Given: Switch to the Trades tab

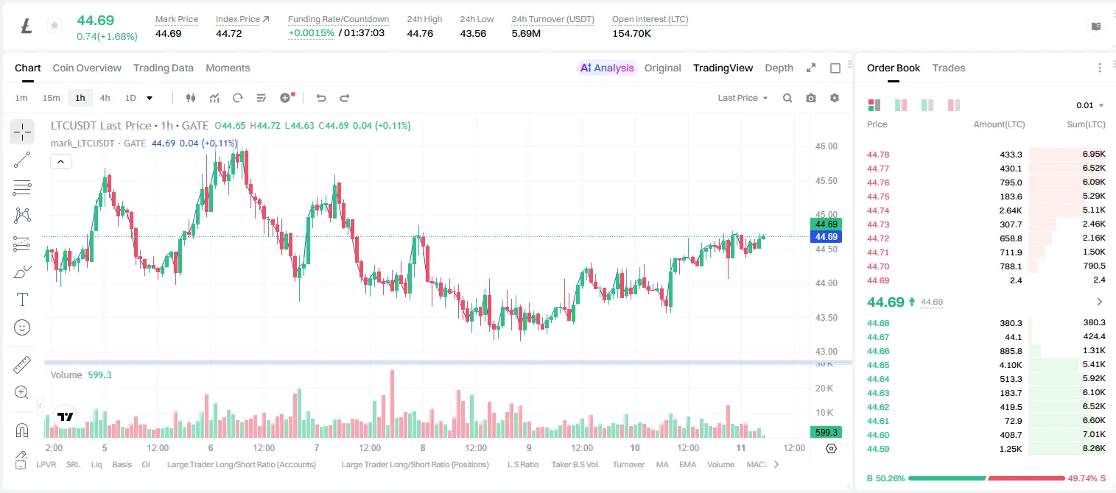Looking at the screenshot, I should click(x=948, y=68).
